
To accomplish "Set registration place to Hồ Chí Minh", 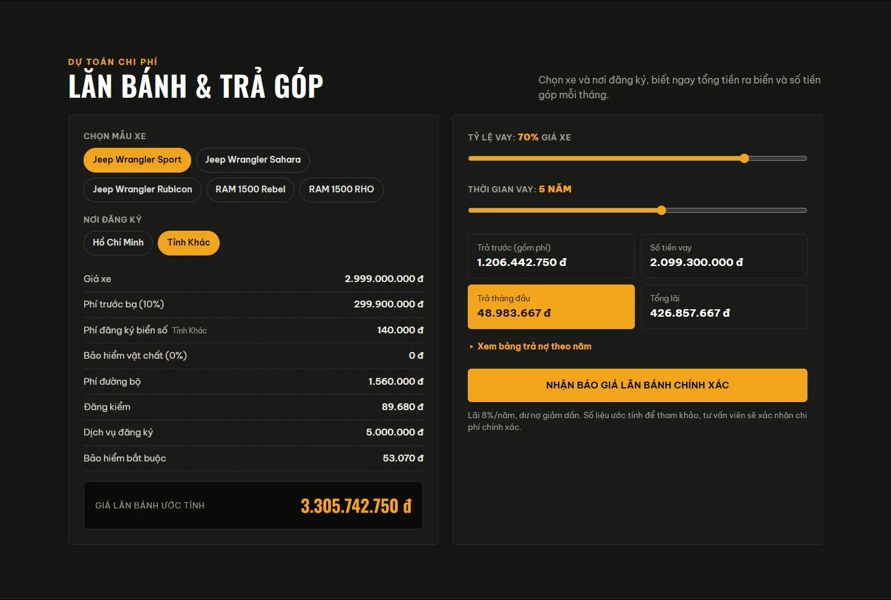I will (x=118, y=242).
